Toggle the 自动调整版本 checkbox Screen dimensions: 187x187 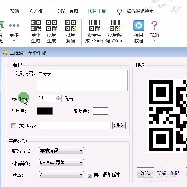coord(90,175)
